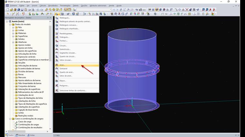Click the Undo arrow icon
The width and height of the screenshot is (245, 137).
(38, 10)
